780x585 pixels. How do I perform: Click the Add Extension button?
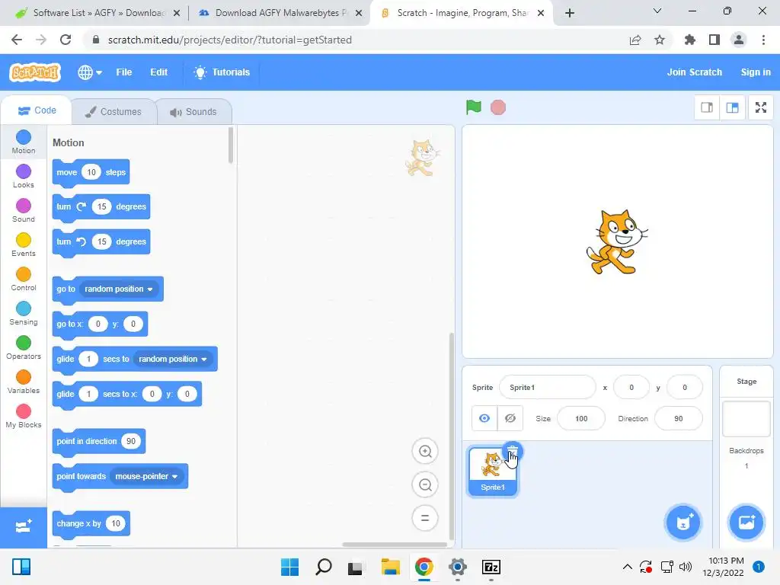24,527
